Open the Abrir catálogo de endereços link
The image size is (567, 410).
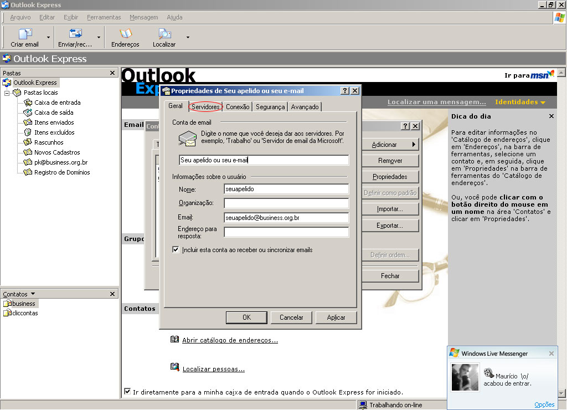pyautogui.click(x=230, y=340)
